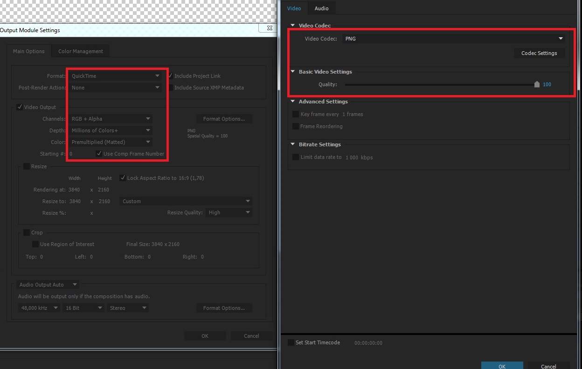Toggle Key frame every checkbox
The height and width of the screenshot is (369, 582).
[296, 114]
